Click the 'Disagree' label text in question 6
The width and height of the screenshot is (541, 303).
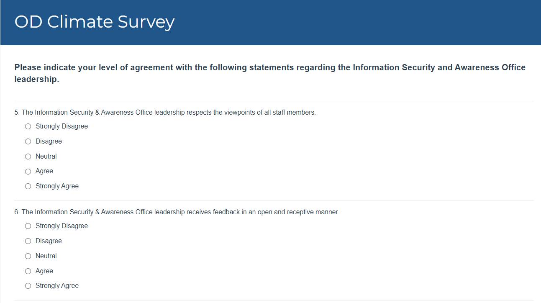click(49, 241)
